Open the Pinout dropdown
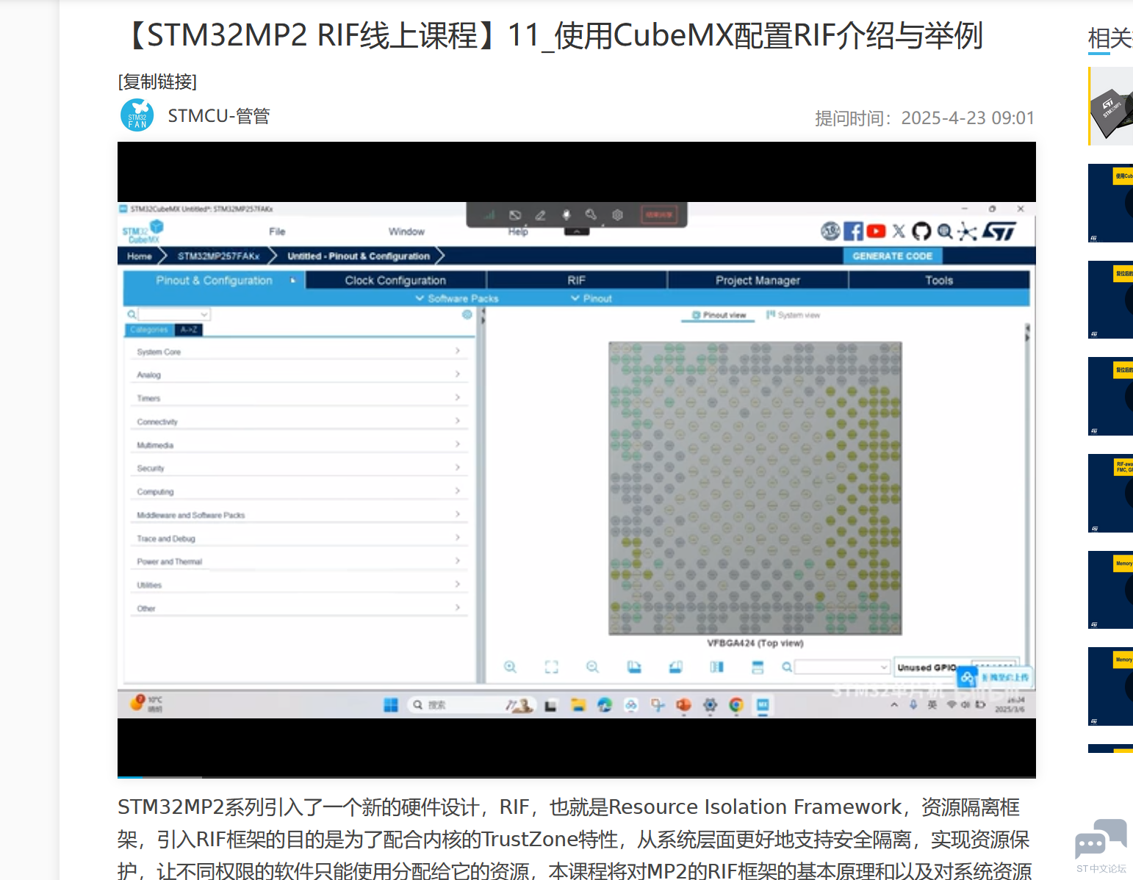This screenshot has height=880, width=1133. pos(591,298)
